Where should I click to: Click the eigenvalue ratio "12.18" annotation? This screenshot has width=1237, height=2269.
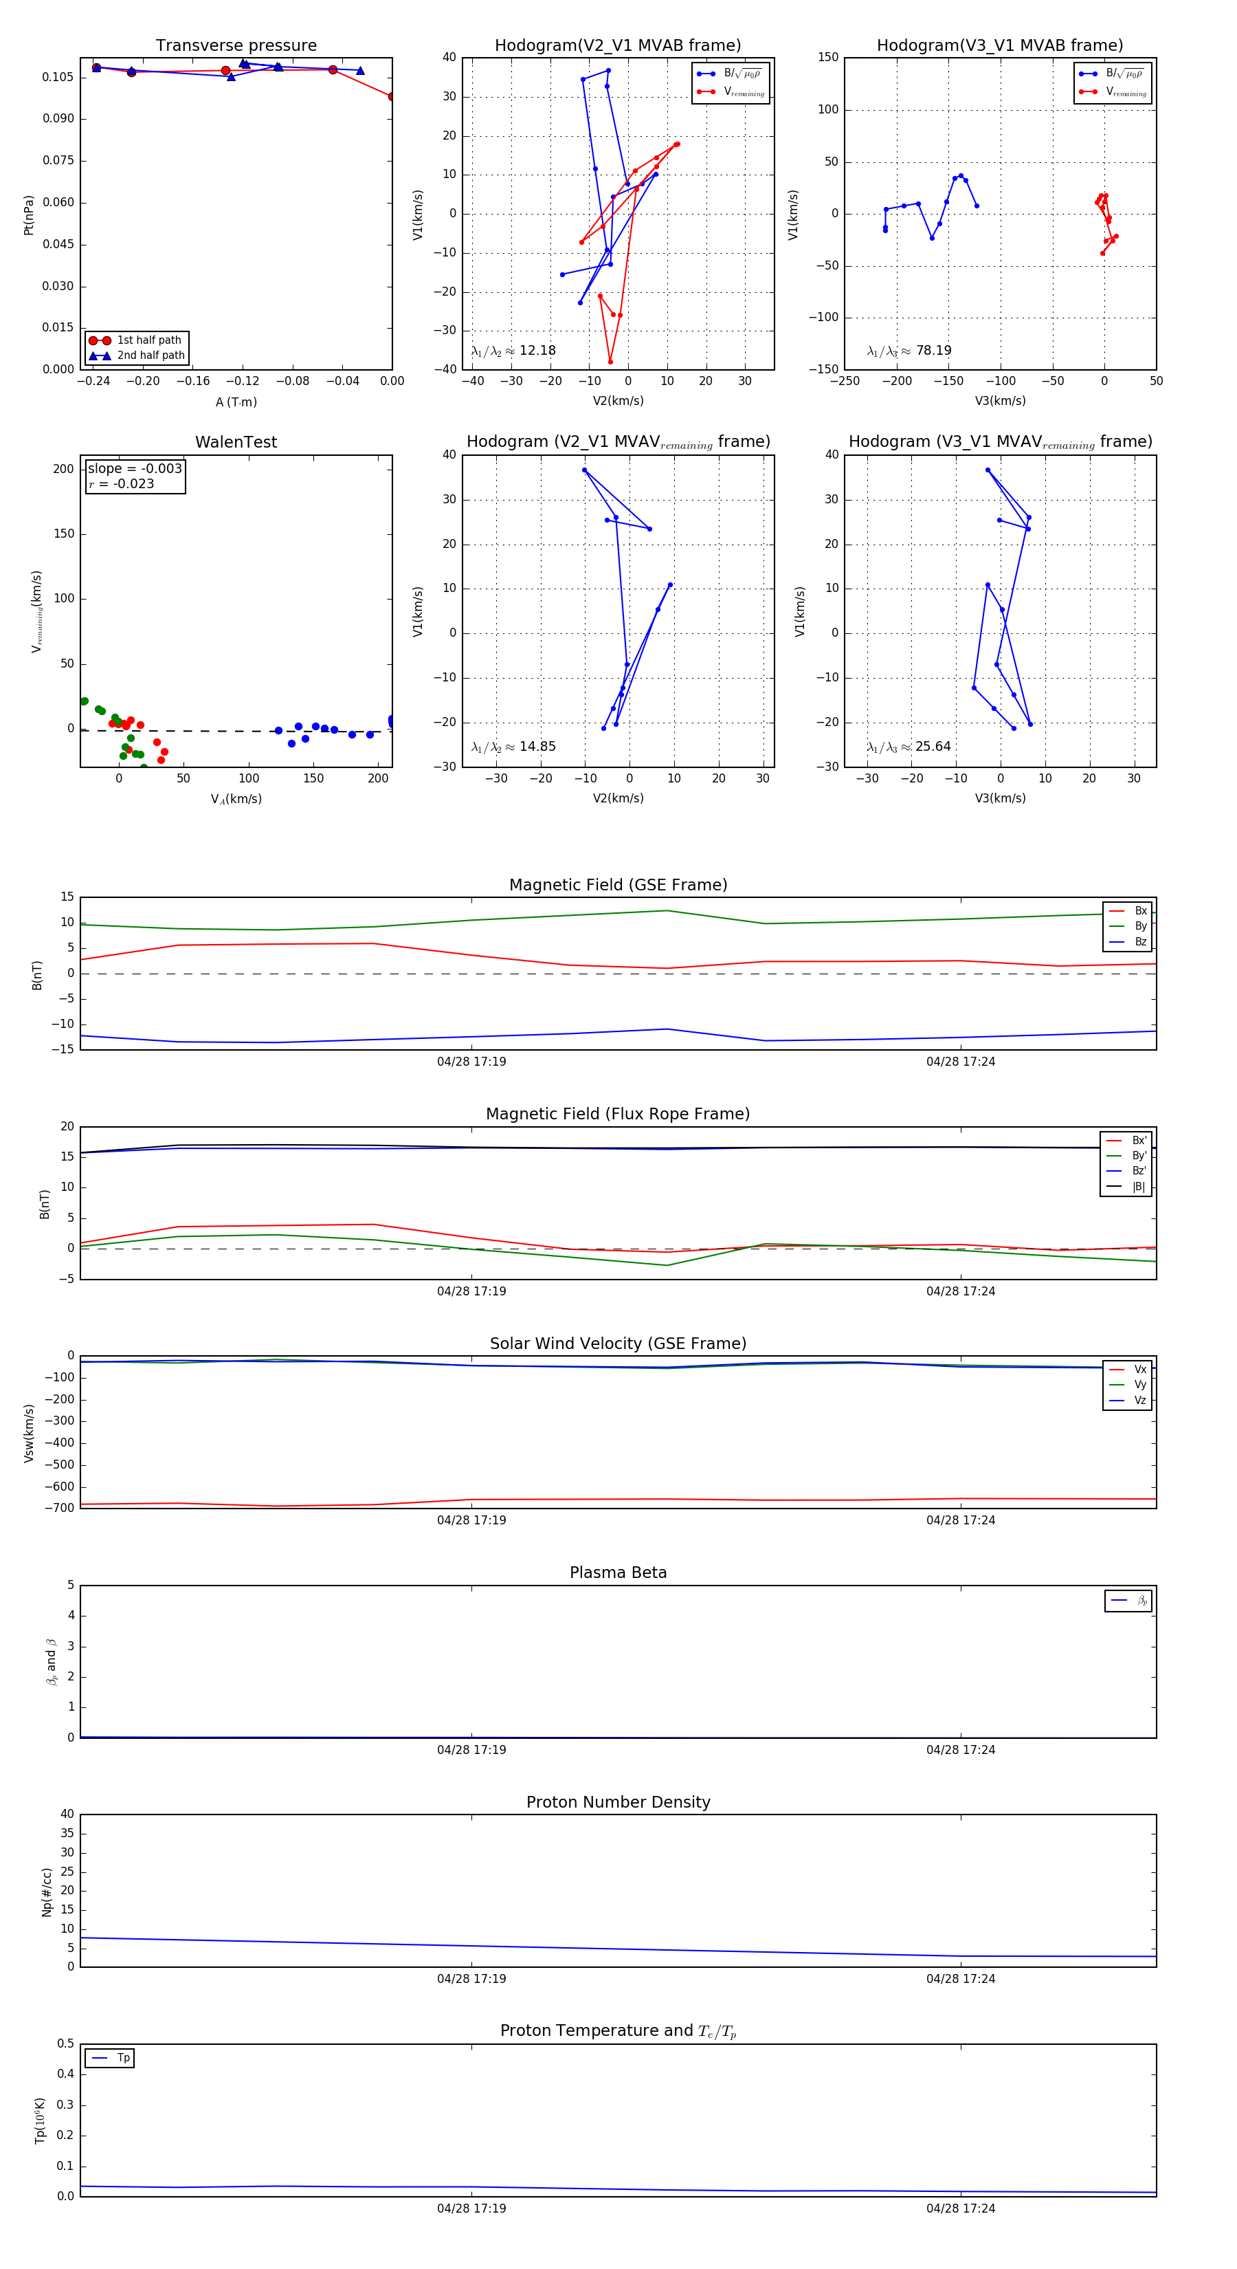(513, 351)
